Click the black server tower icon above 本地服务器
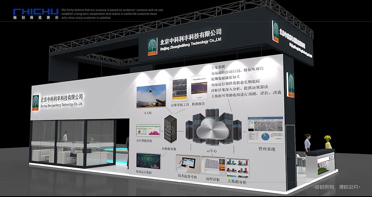Image resolution: width=372 pixels, height=197 pixels. coord(170,128)
